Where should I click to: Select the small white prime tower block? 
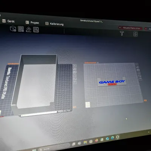(88, 105)
